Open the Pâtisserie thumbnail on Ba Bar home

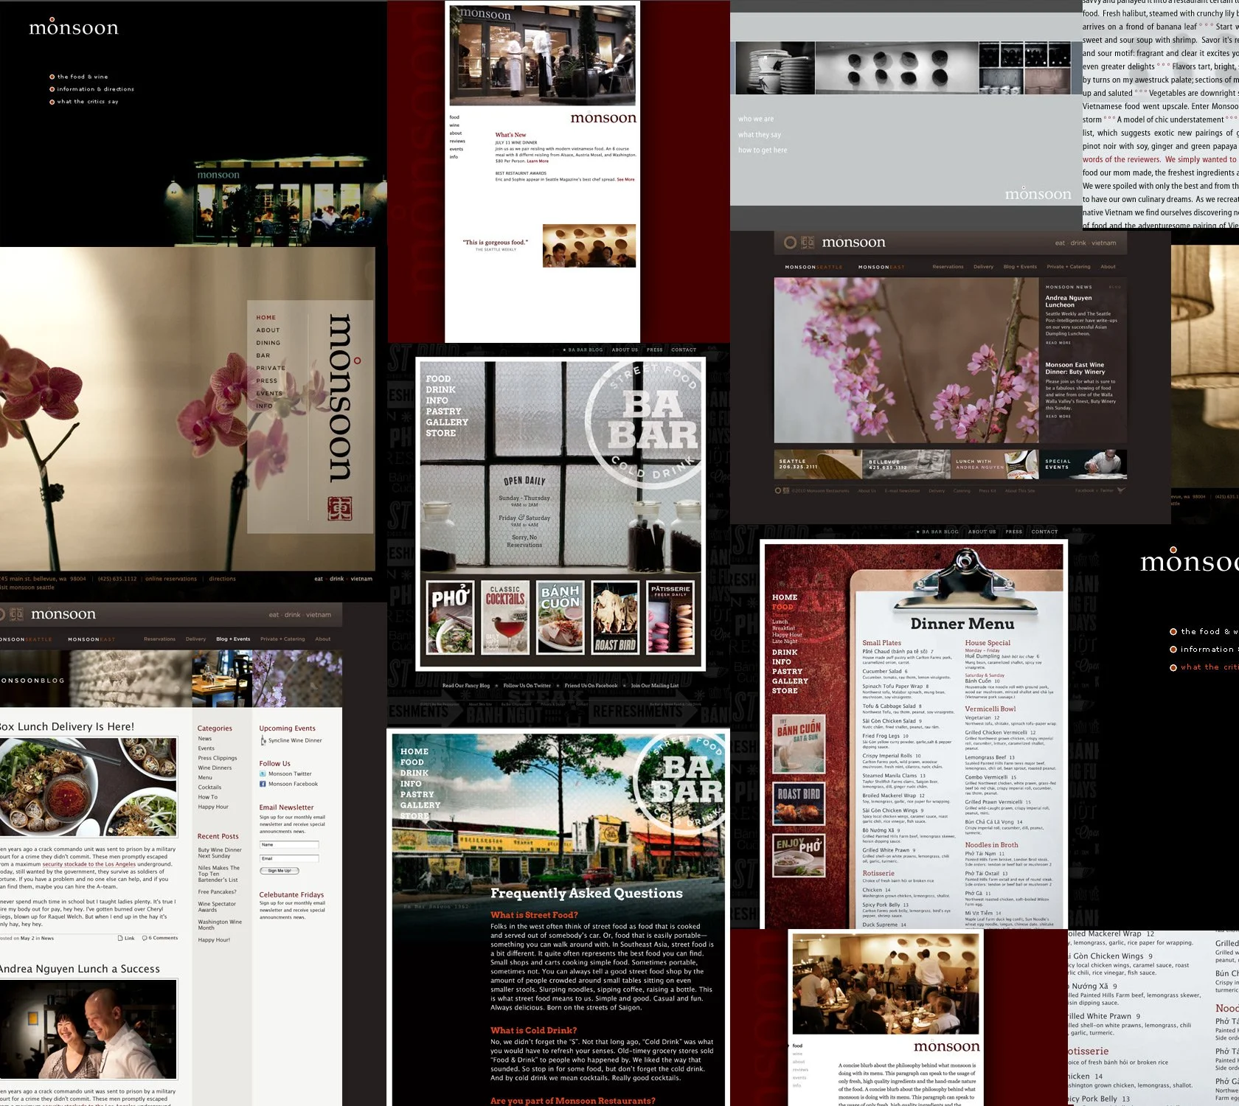click(x=670, y=617)
